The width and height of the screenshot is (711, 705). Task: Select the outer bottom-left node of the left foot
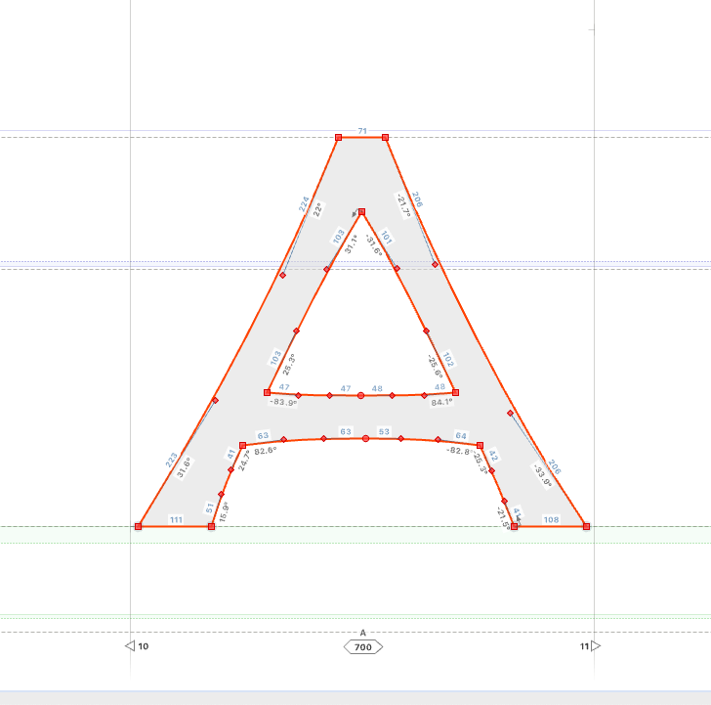pos(139,526)
